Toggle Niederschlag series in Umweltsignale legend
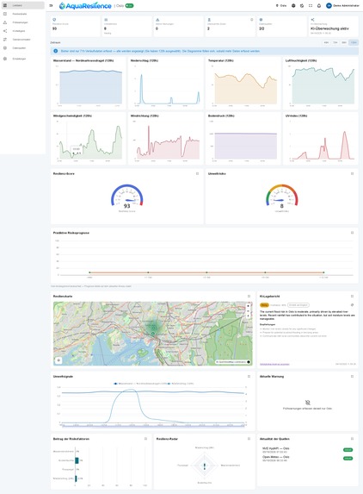 [x=181, y=384]
